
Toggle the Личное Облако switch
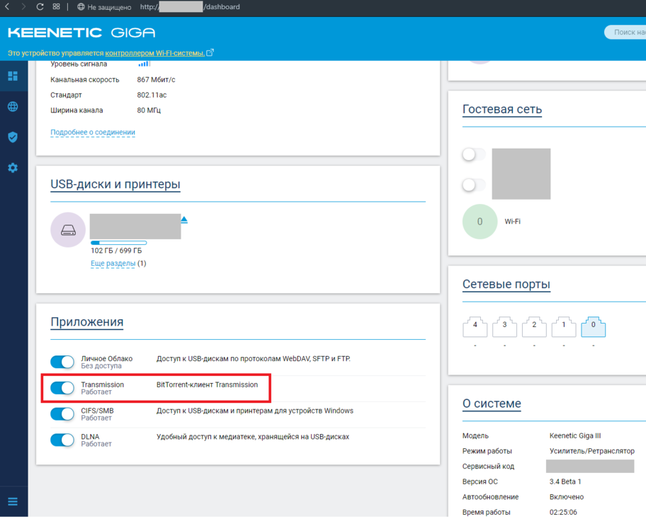62,362
